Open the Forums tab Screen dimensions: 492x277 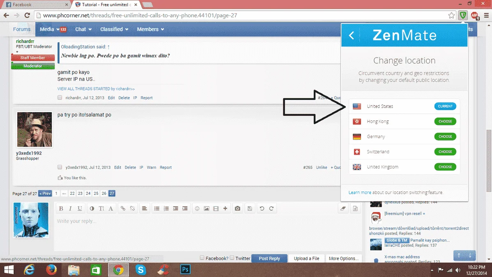pos(22,29)
